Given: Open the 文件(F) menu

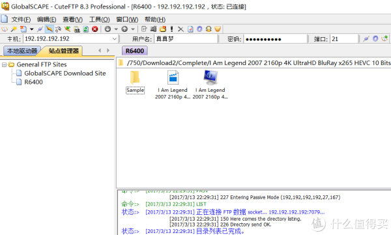Looking at the screenshot, I should point(21,20).
